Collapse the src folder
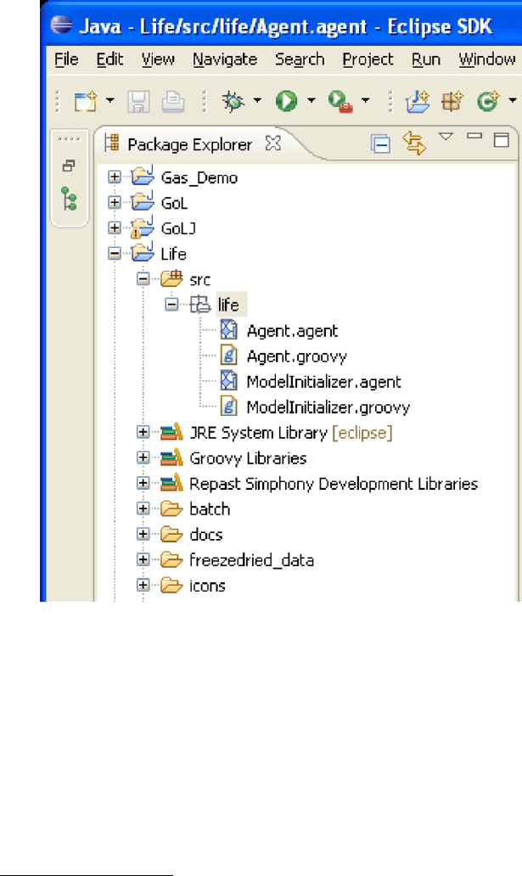Viewport: 522px width, 876px height. tap(143, 278)
